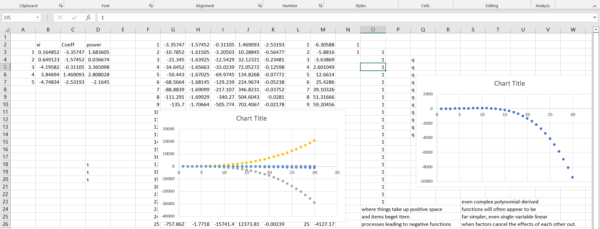Open the Name Box dropdown arrow
This screenshot has height=229, width=600.
point(37,17)
